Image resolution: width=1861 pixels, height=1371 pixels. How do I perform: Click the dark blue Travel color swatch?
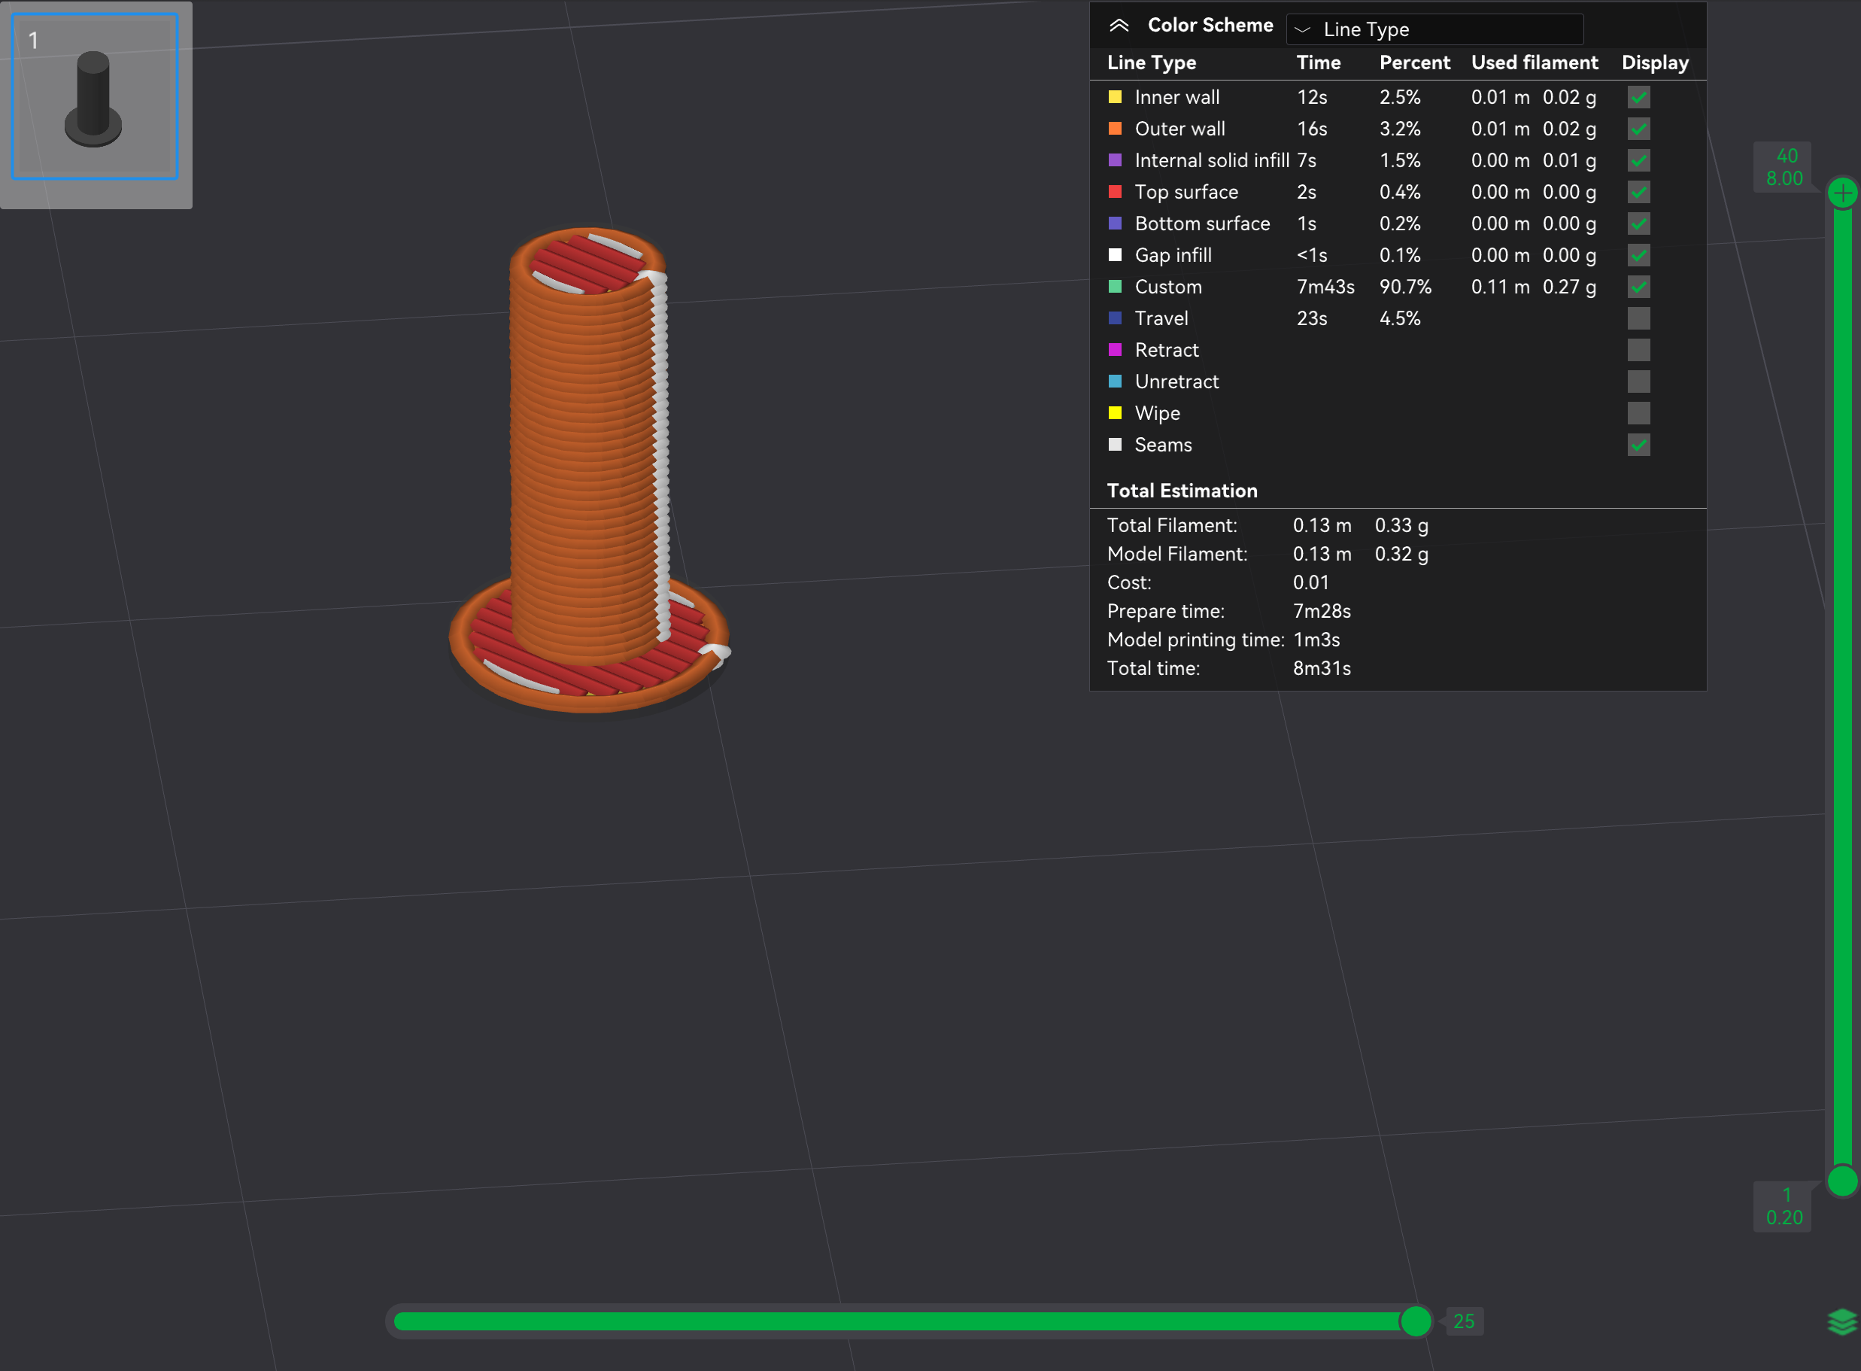(x=1114, y=318)
